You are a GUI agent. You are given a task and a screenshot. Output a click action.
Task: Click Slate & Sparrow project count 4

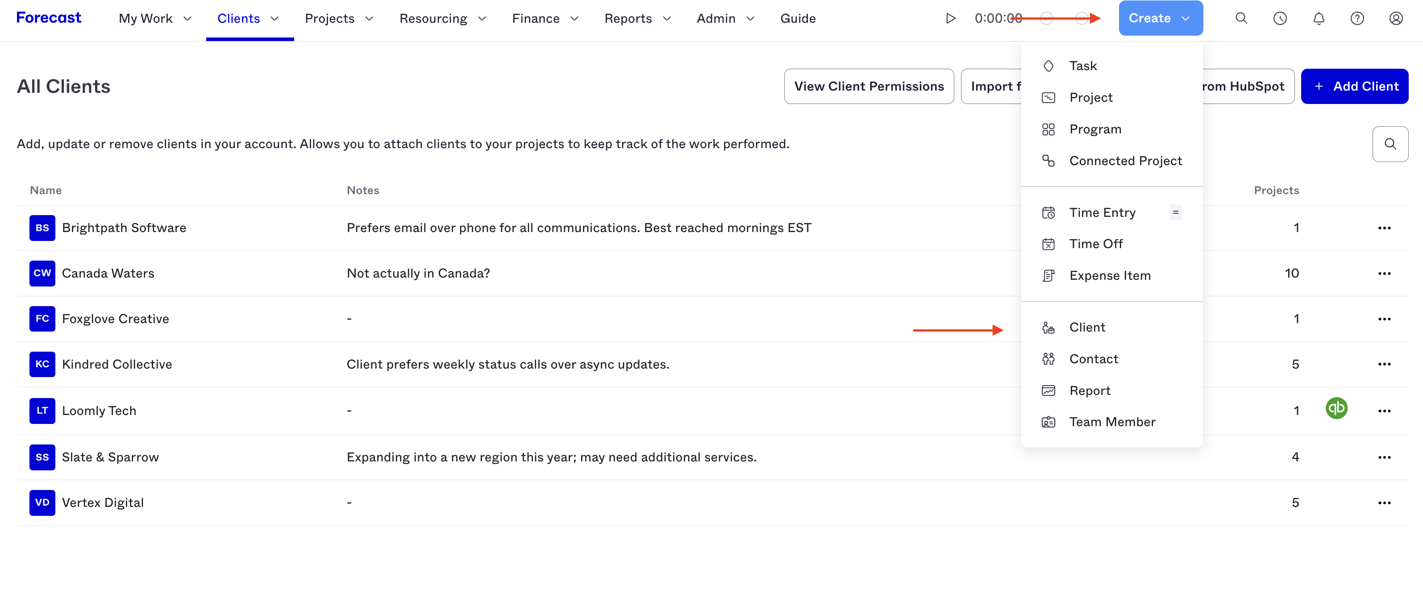click(1295, 457)
